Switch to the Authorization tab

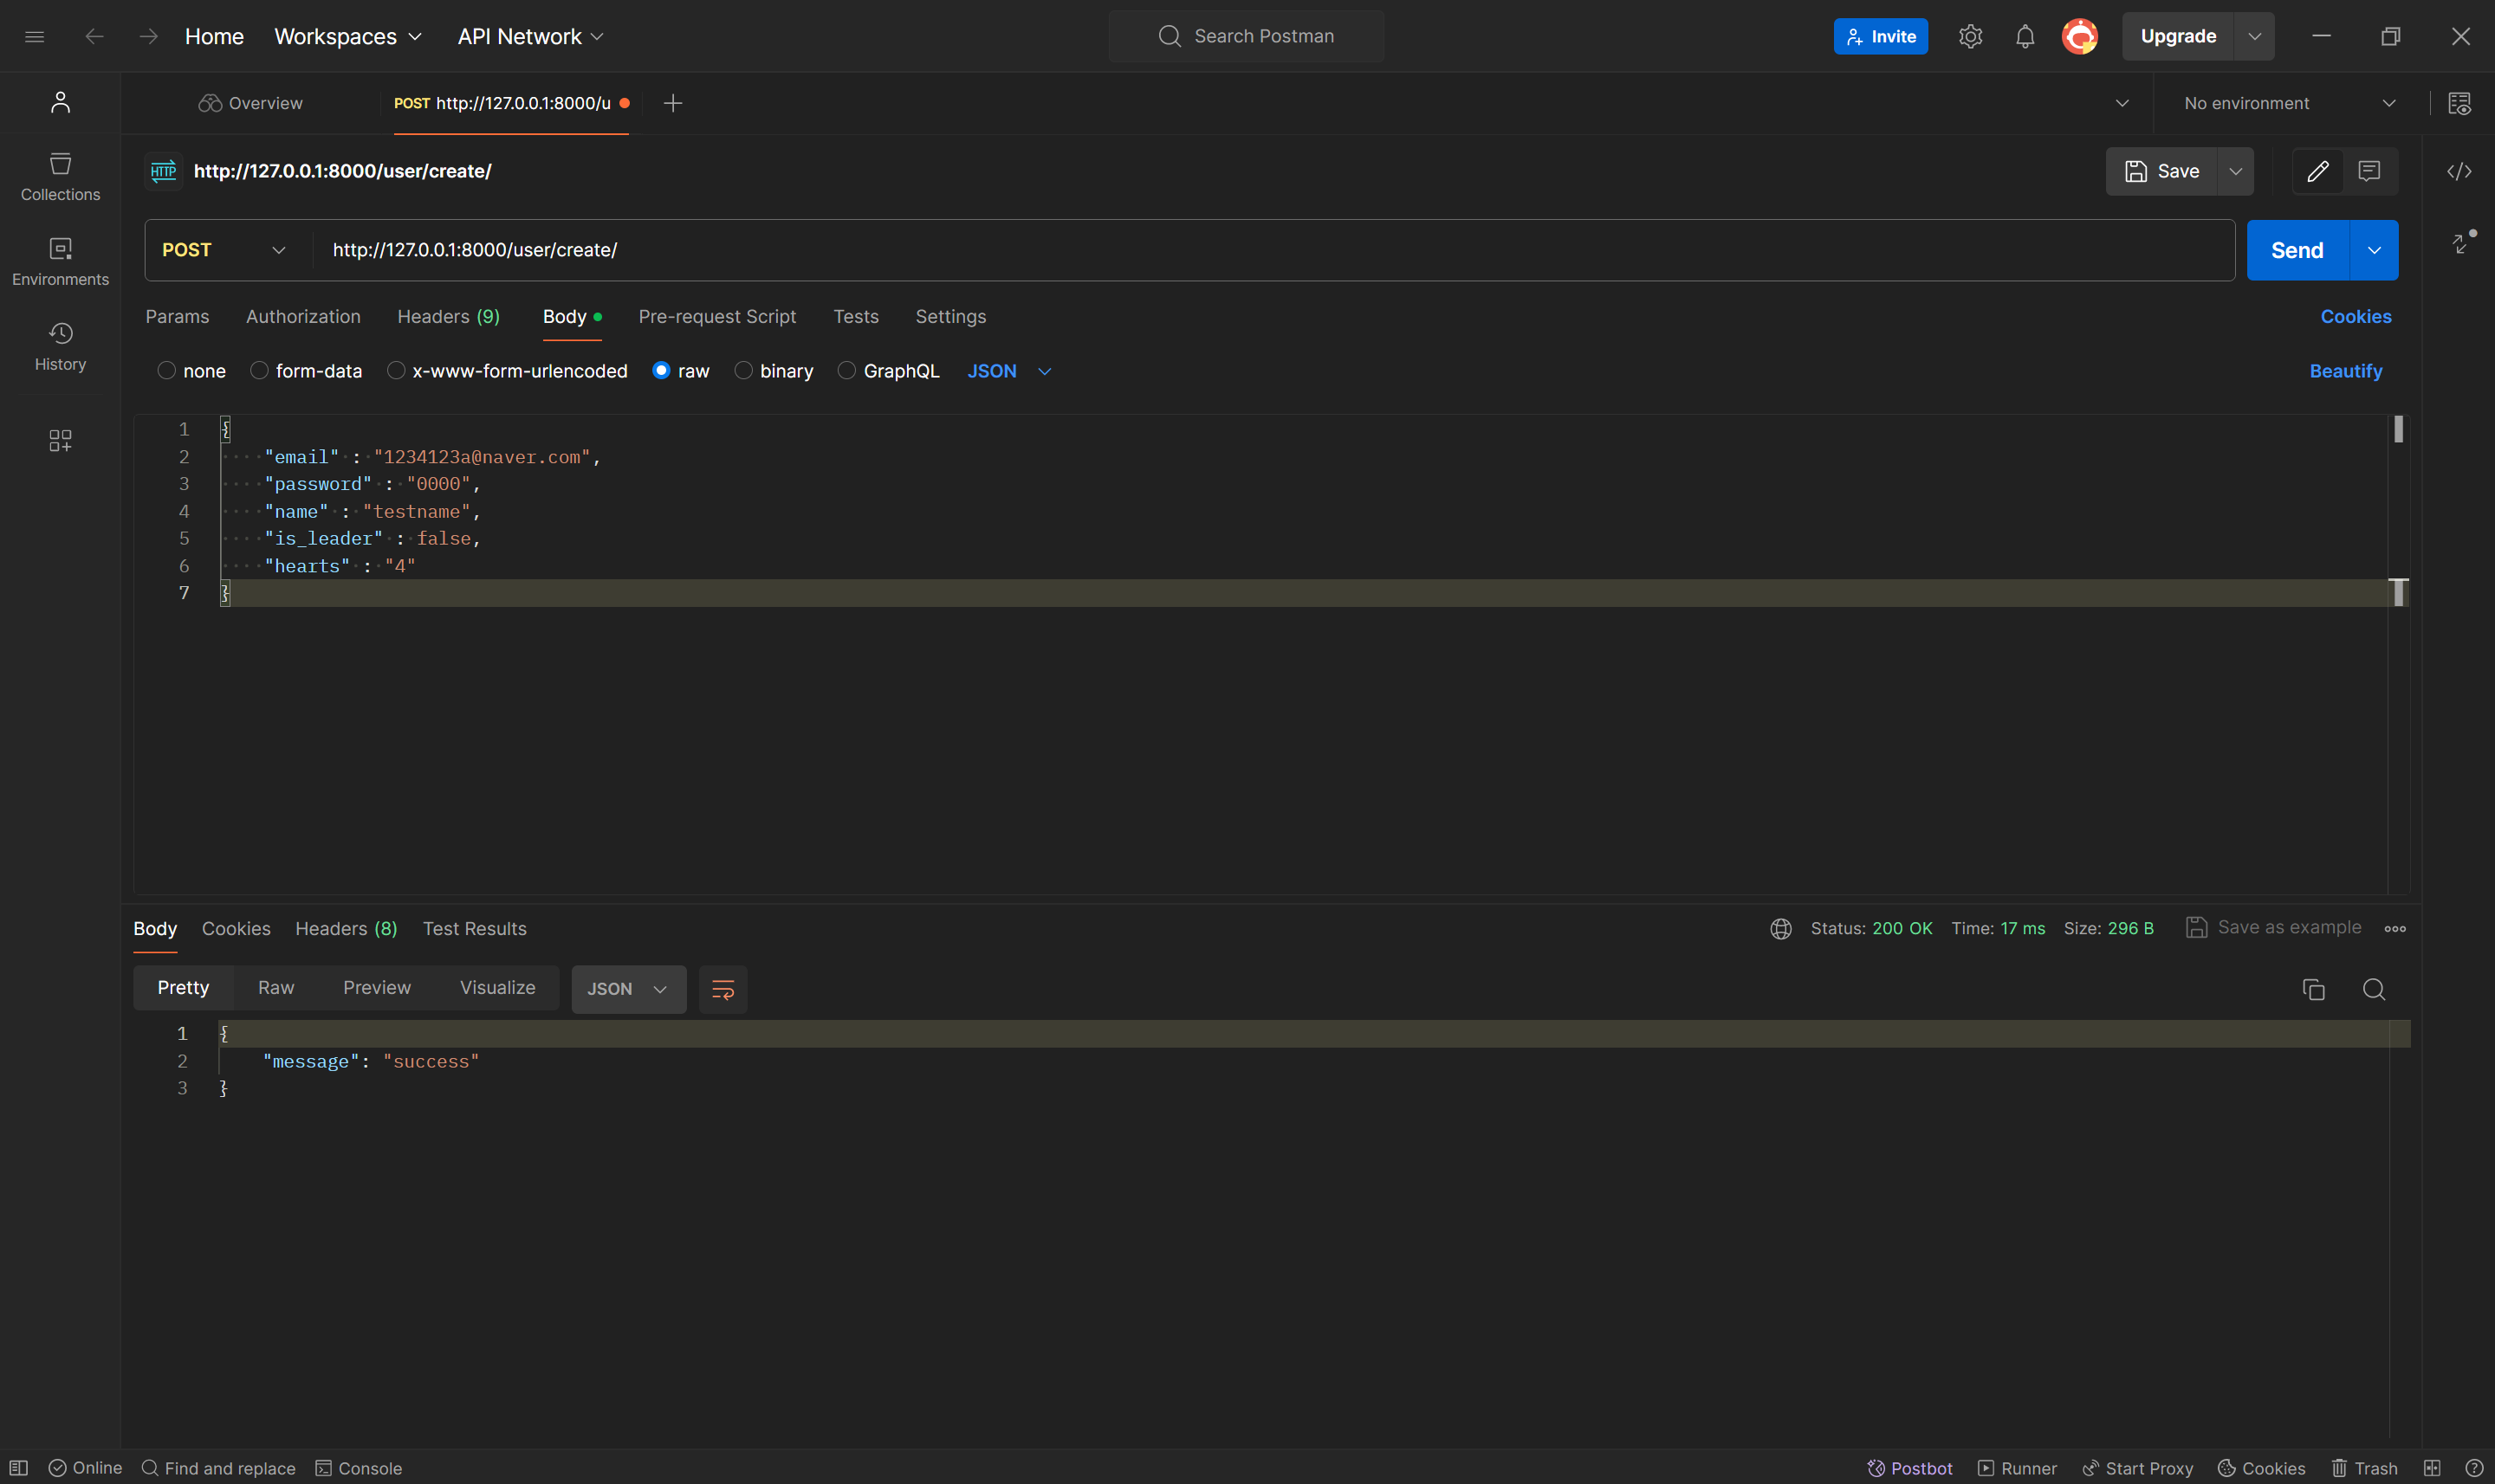tap(303, 316)
